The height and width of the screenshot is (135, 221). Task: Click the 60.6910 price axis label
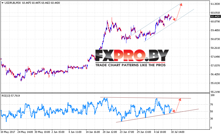point(215,13)
